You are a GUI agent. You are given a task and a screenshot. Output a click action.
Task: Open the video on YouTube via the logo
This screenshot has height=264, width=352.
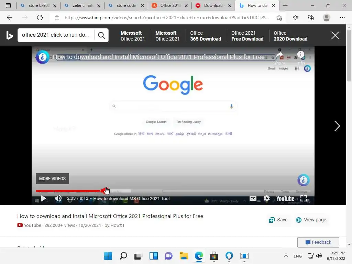click(285, 199)
